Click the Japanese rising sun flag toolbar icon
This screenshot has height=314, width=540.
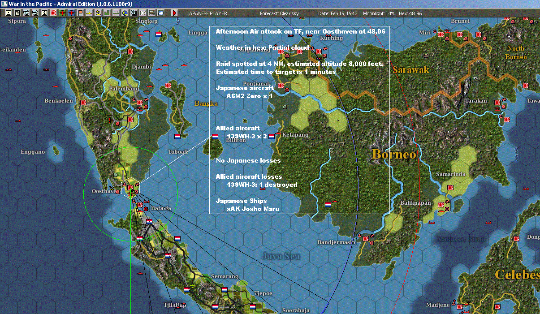click(53, 13)
